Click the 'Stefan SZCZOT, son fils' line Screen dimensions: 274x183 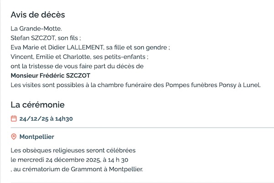(x=45, y=38)
